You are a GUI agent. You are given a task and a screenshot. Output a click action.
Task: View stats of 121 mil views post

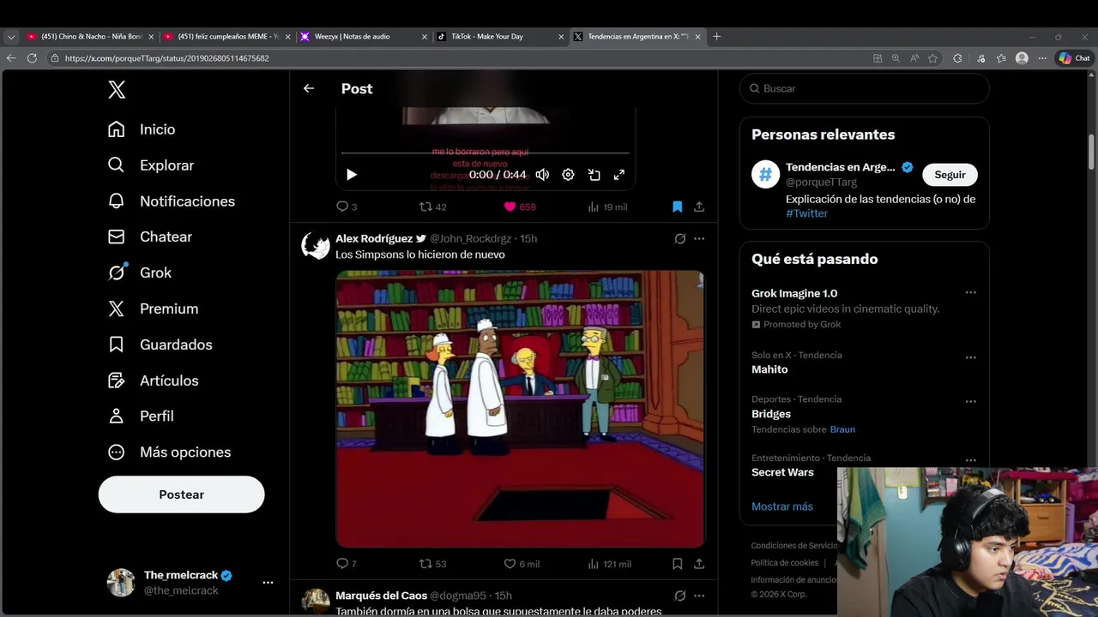(609, 564)
